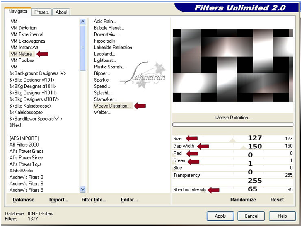Click the Size slider handle
This screenshot has width=302, height=227.
point(232,140)
